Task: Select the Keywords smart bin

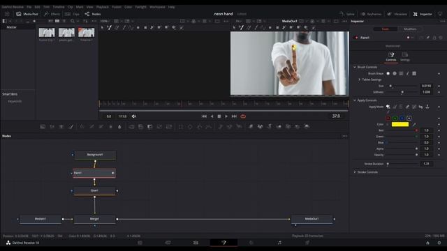Action: [15, 101]
